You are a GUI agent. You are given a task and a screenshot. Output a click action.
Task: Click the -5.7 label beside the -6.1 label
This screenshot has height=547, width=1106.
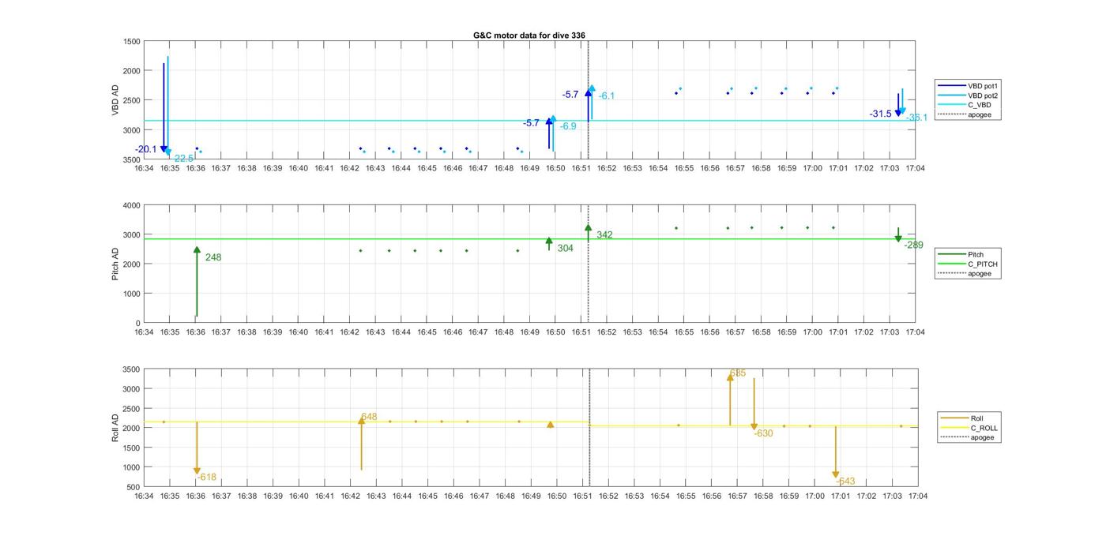pos(570,94)
